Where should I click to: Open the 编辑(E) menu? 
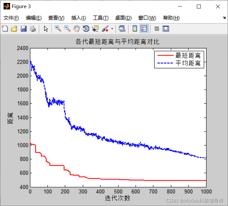pos(33,18)
